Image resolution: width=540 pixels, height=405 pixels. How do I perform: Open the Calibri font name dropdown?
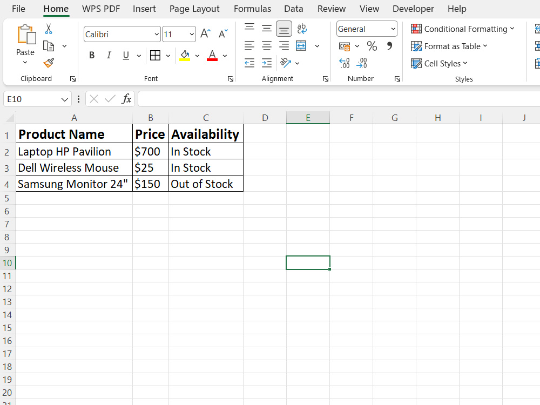[157, 35]
